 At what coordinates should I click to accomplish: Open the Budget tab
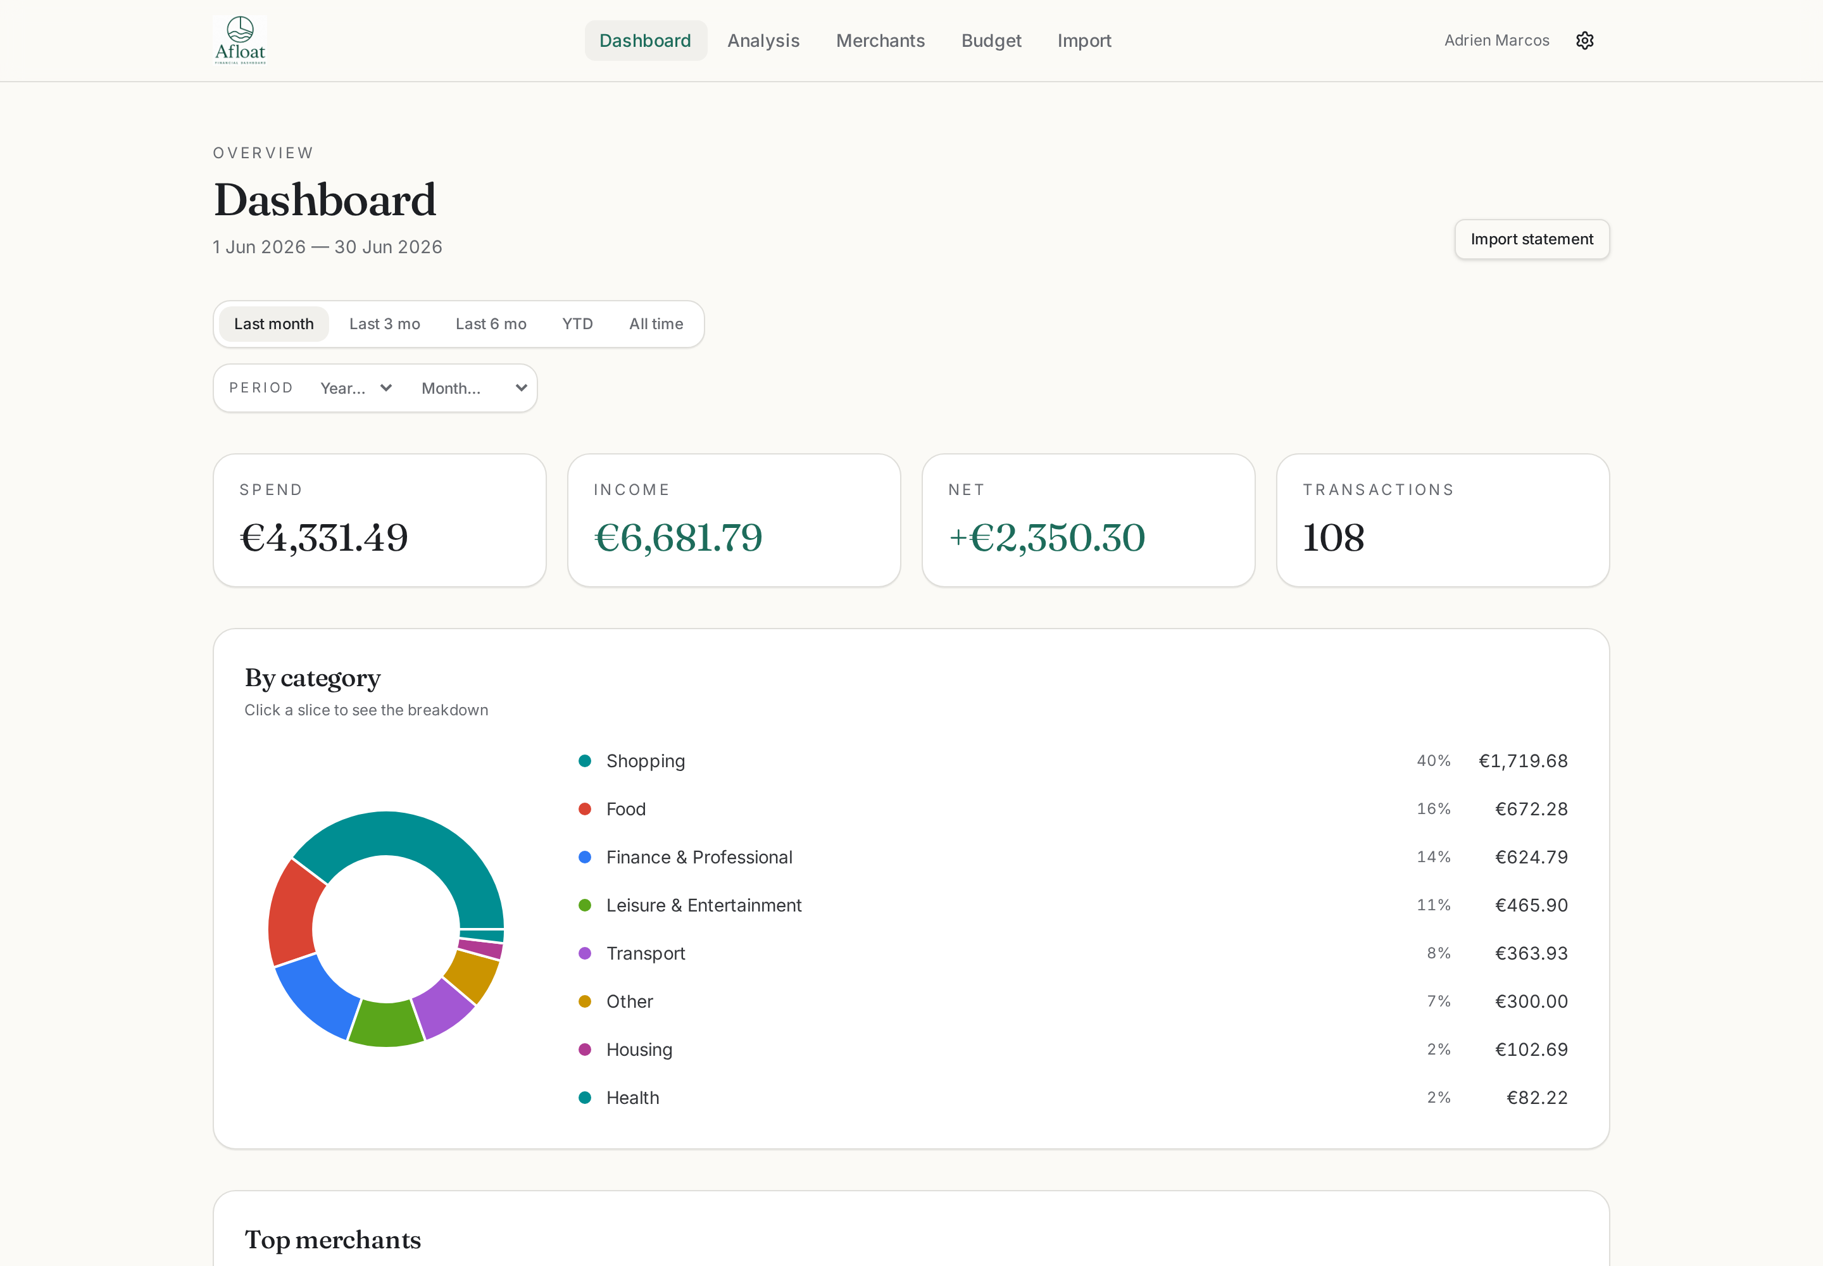(x=991, y=41)
